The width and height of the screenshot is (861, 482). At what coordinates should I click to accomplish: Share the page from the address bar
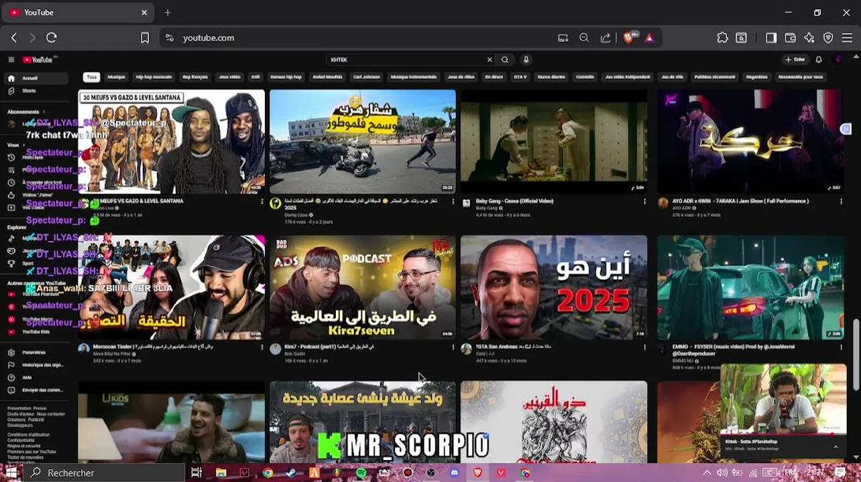pyautogui.click(x=606, y=38)
